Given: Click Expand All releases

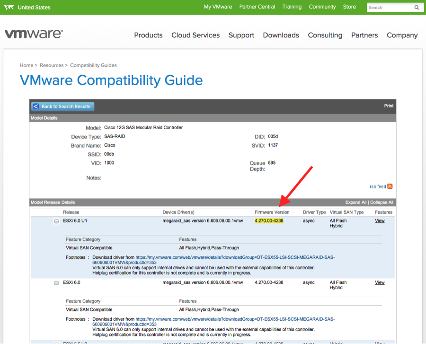Looking at the screenshot, I should click(356, 203).
